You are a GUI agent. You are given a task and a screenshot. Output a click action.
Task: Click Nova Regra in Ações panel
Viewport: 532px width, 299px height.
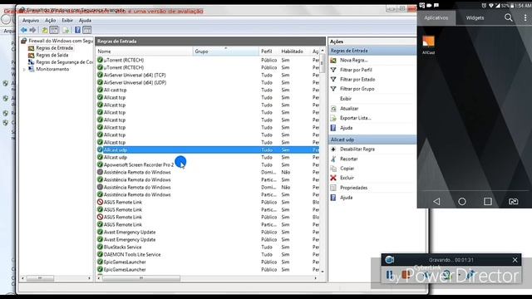[354, 60]
